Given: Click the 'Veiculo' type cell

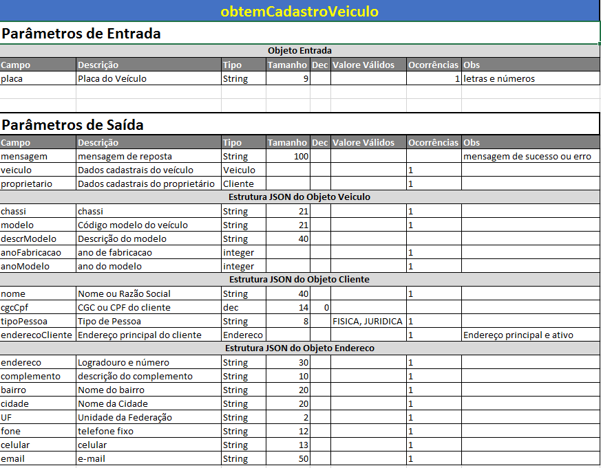Looking at the screenshot, I should 244,170.
